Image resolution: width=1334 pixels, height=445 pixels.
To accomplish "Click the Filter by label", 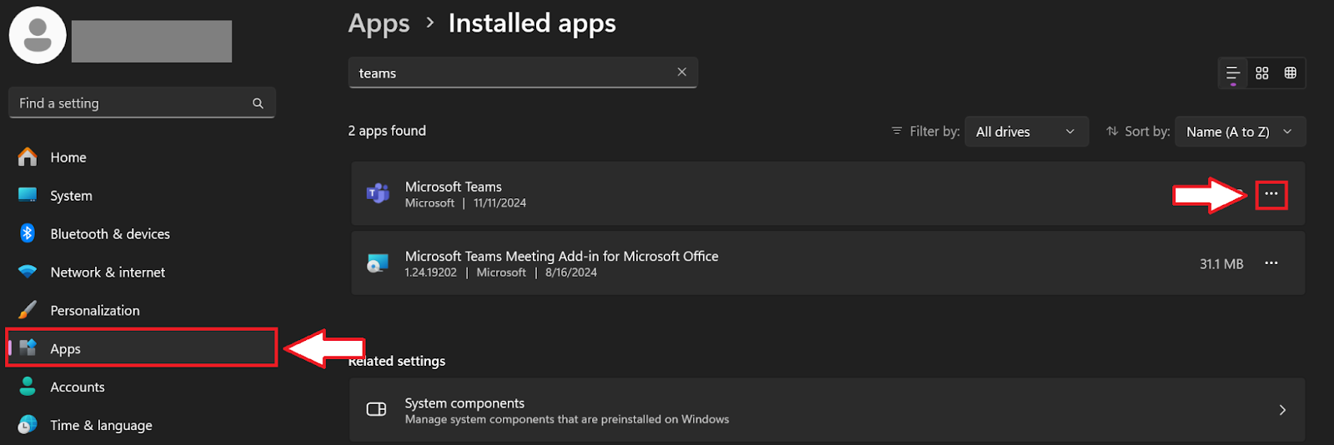I will [935, 132].
